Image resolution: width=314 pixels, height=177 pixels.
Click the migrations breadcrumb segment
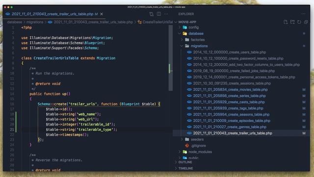35,22
